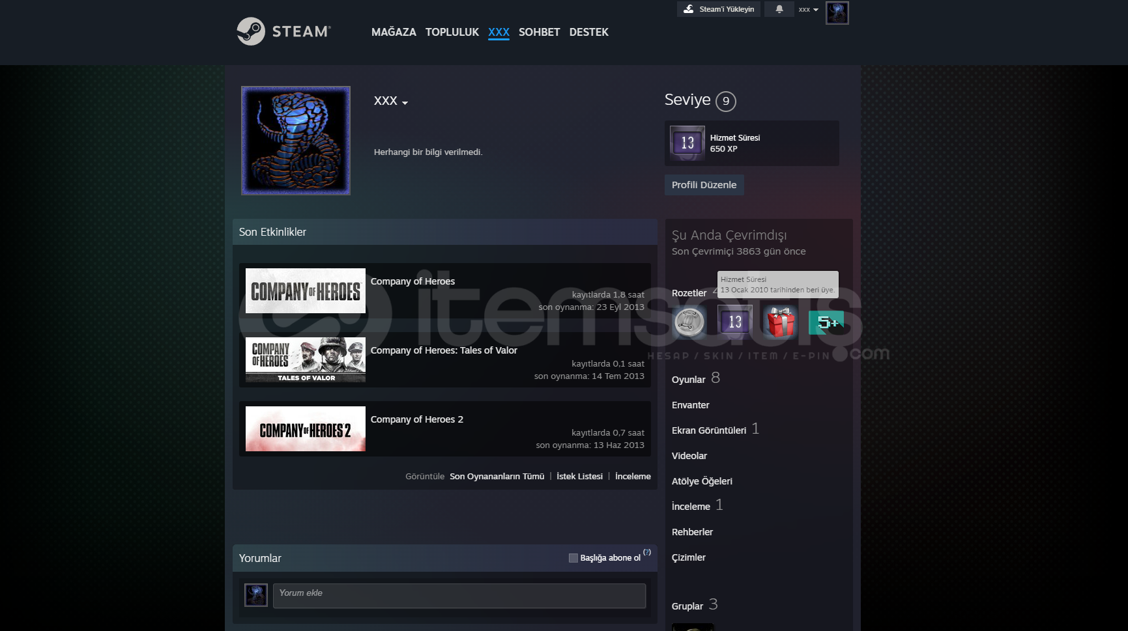Screen dimensions: 1128x631
Task: Open the Envanter link
Action: coord(690,405)
